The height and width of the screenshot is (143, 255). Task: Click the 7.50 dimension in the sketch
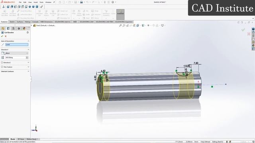pos(196,63)
